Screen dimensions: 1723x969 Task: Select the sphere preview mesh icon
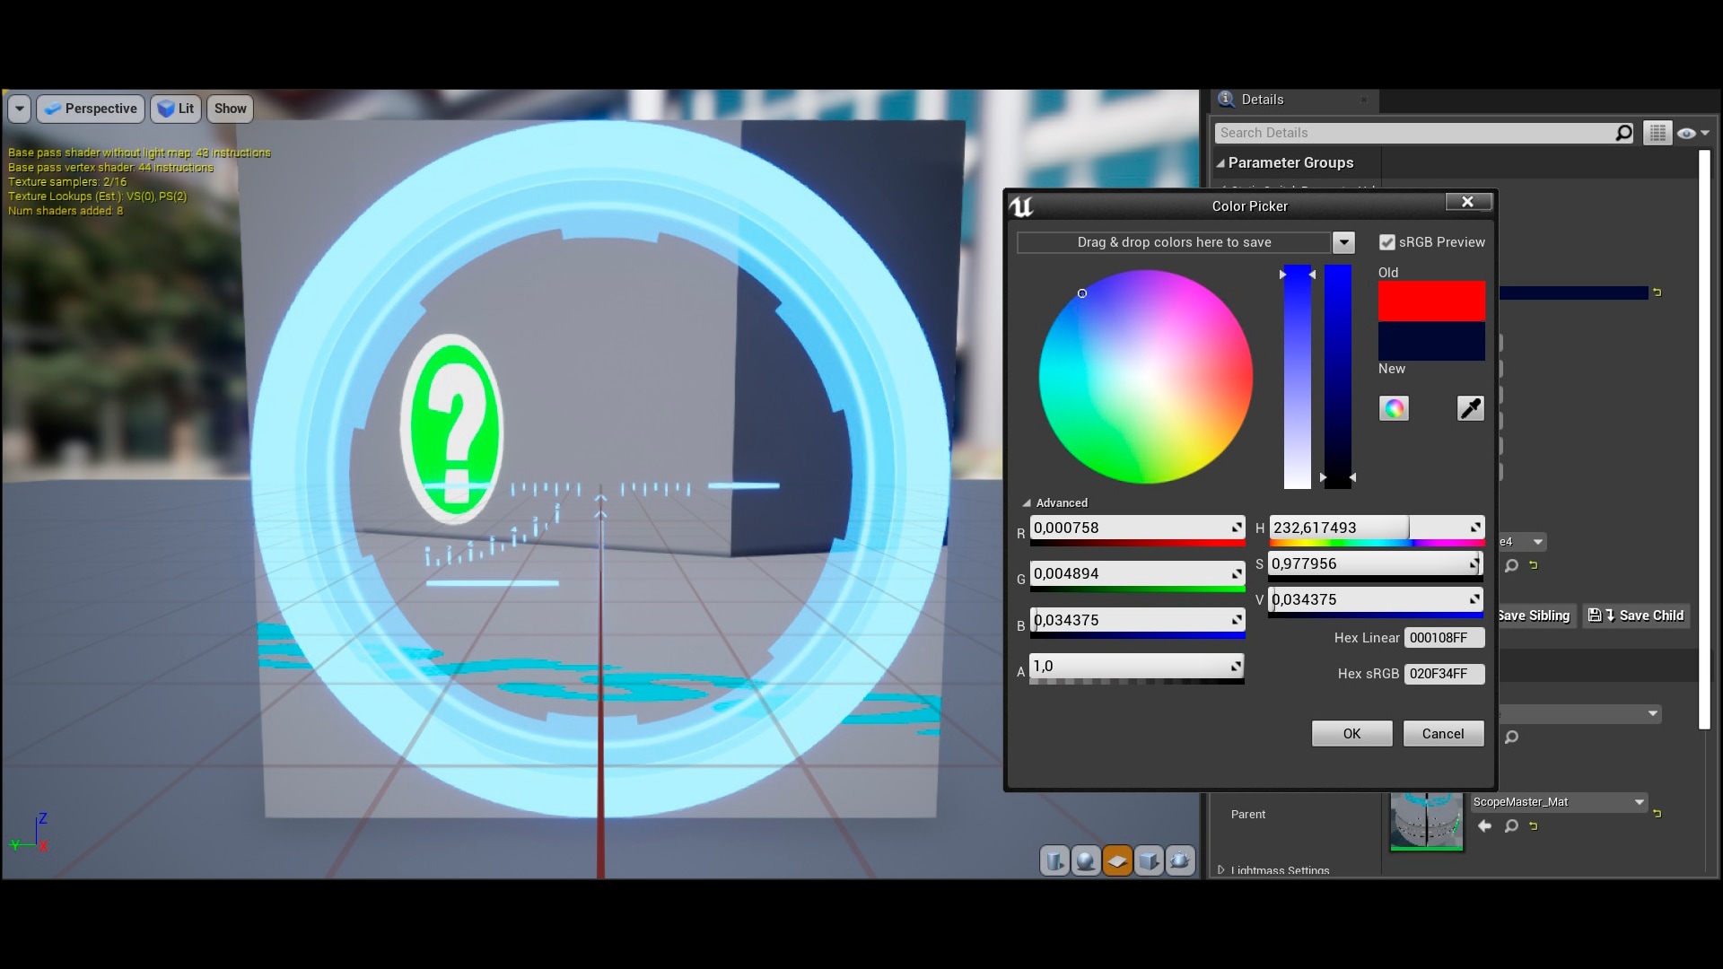pos(1085,860)
